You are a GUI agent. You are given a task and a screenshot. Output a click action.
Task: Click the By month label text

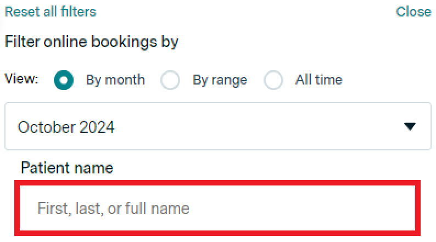(x=115, y=80)
